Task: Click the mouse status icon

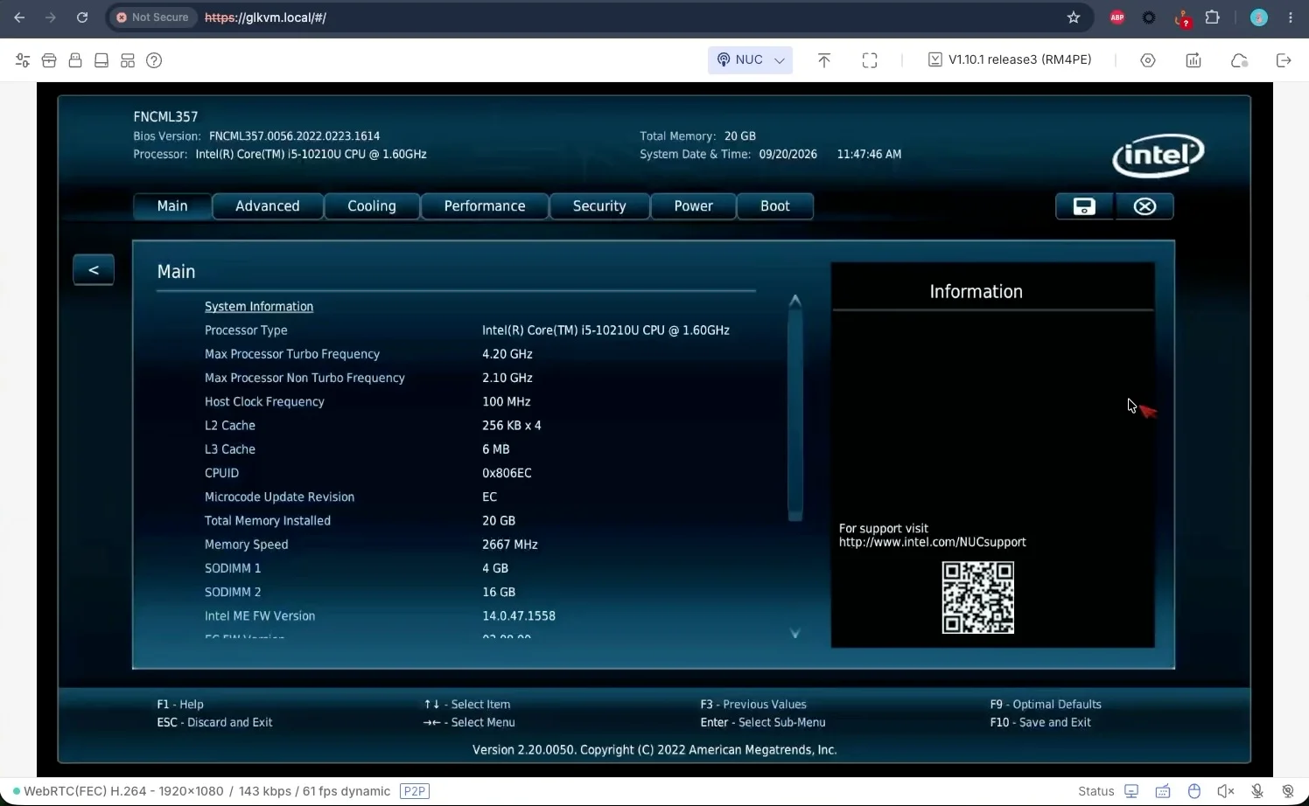Action: [x=1194, y=791]
